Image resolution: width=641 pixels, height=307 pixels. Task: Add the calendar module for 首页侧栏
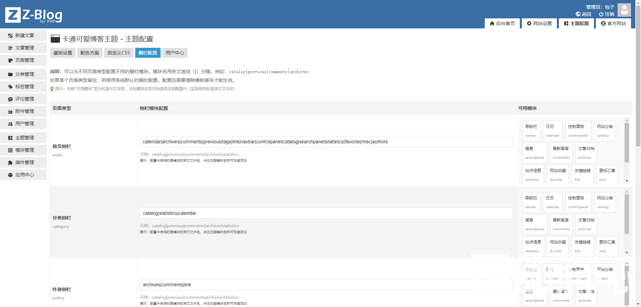point(552,131)
